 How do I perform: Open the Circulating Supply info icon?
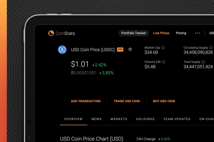[211, 47]
